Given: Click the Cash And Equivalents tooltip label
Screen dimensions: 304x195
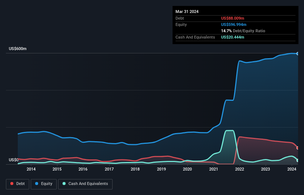Looking at the screenshot, I should [x=195, y=37].
